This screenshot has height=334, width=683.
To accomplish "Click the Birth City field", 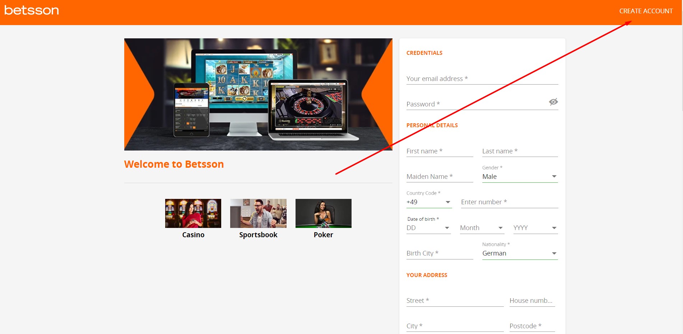I will coord(440,253).
